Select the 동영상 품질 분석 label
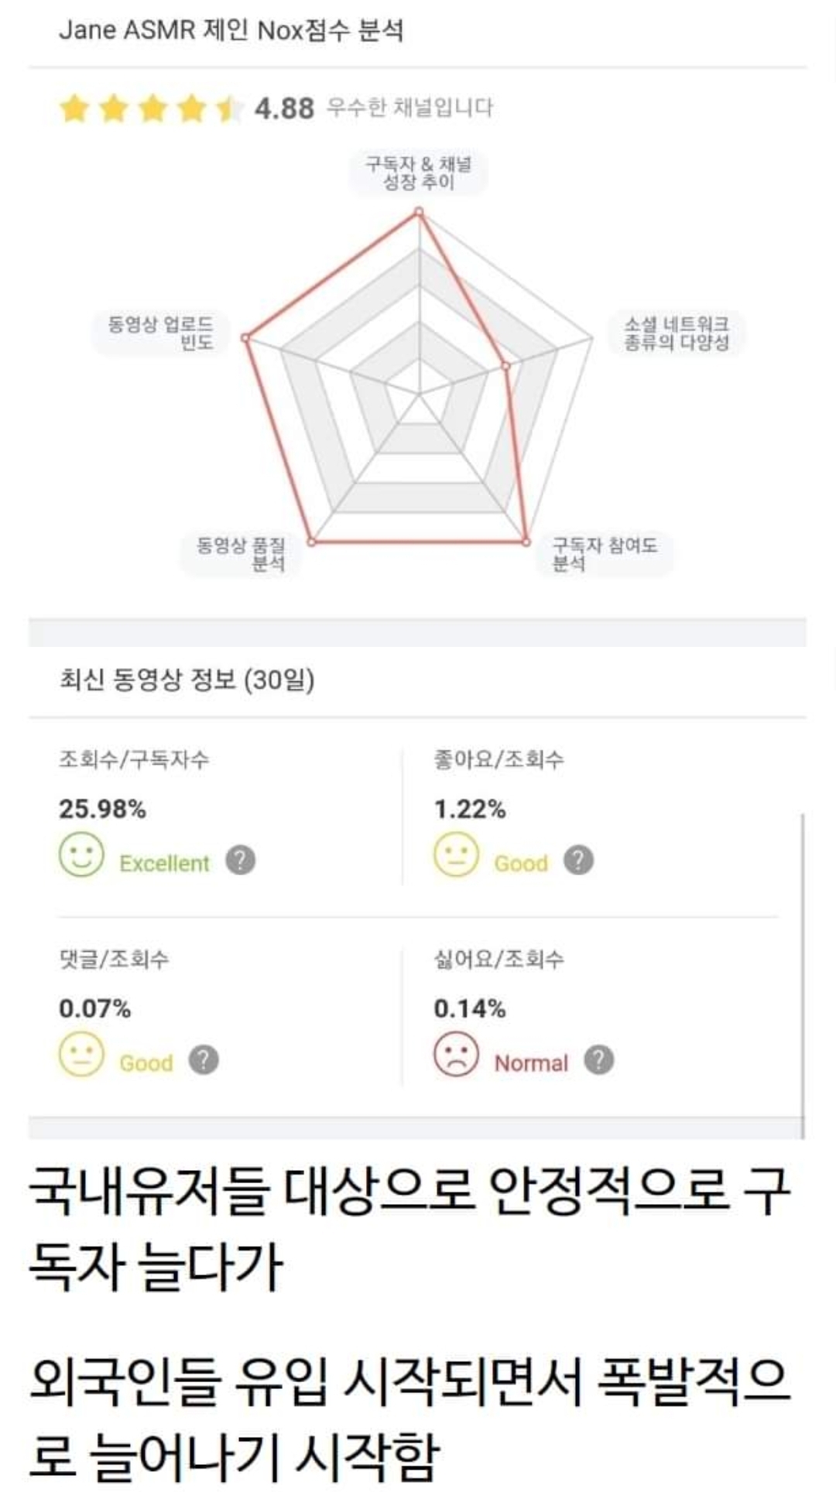Screen dimensions: 836x1492 [x=241, y=554]
